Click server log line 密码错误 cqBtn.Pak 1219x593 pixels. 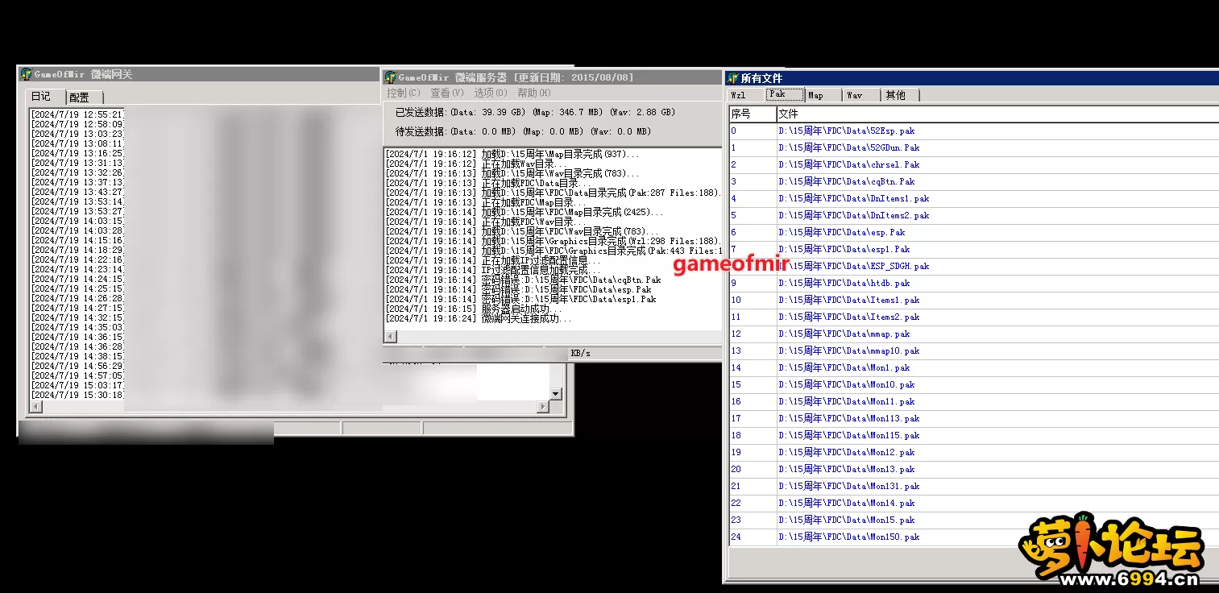[x=523, y=280]
